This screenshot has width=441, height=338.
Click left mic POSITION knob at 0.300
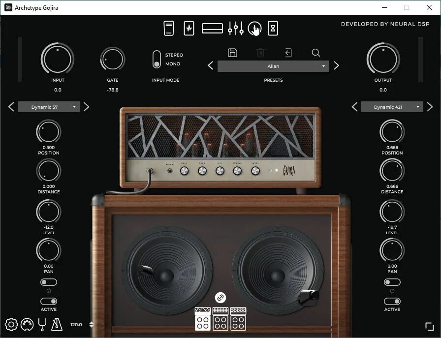click(49, 131)
